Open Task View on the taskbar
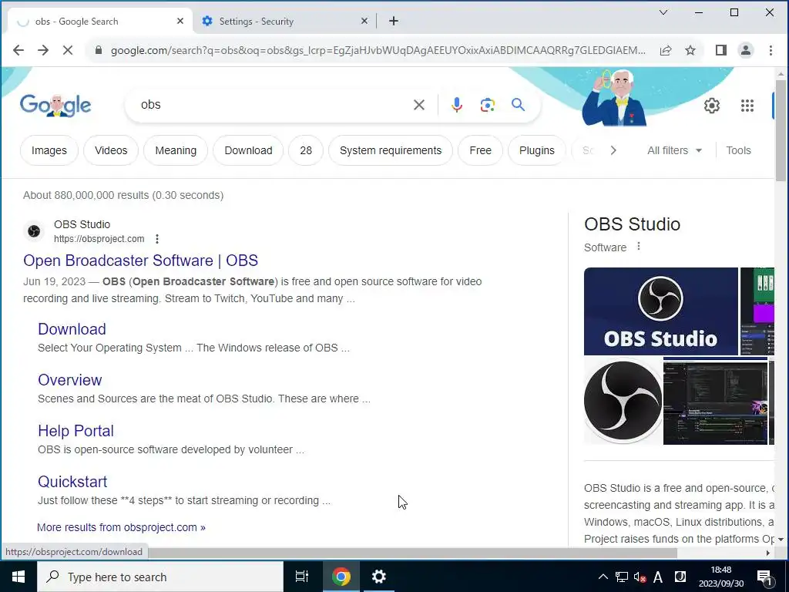789x592 pixels. pos(302,577)
